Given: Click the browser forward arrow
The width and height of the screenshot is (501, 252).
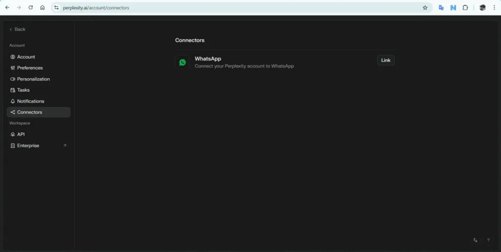Looking at the screenshot, I should coord(19,8).
